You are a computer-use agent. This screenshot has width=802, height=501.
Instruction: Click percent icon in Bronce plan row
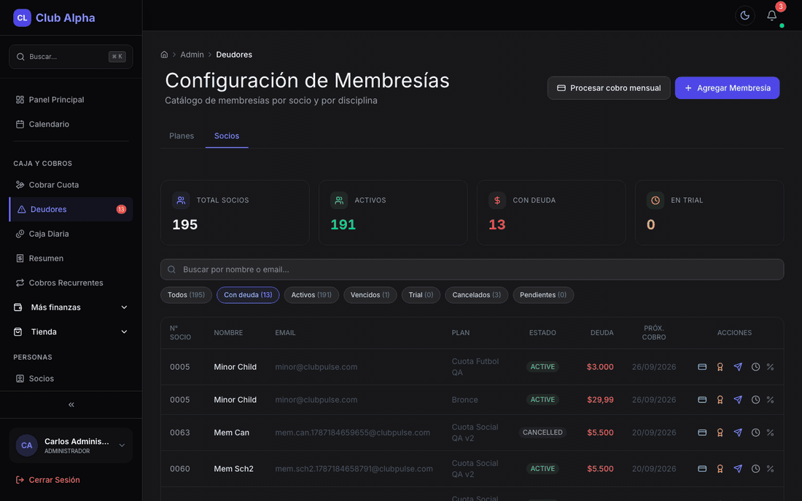[771, 399]
